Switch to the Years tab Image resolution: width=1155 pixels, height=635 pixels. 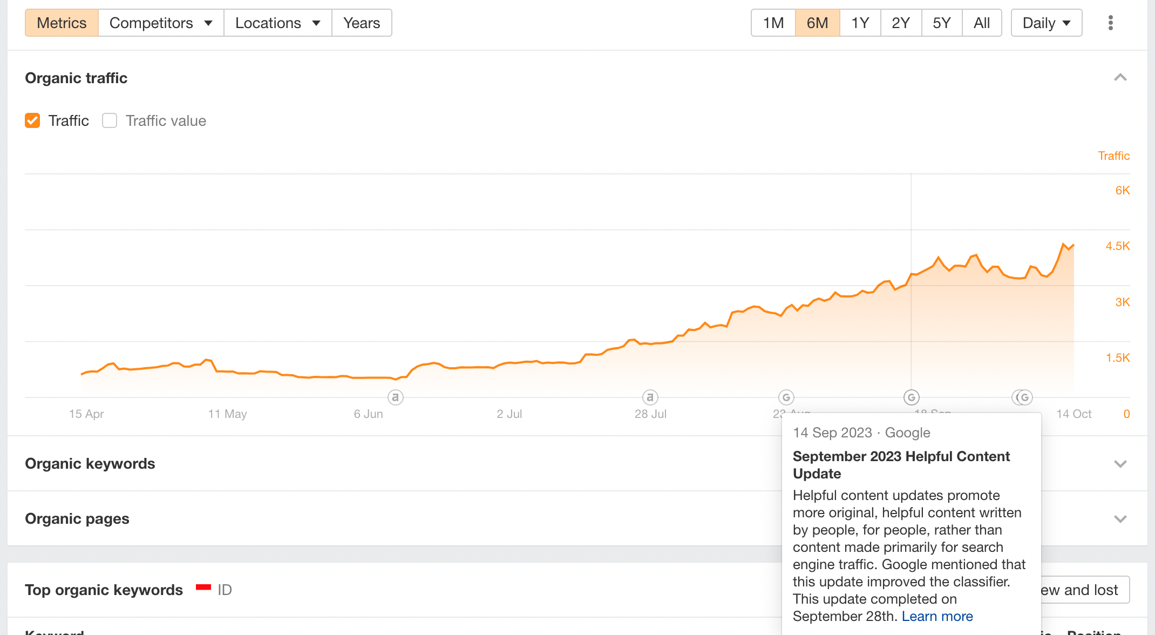click(362, 23)
